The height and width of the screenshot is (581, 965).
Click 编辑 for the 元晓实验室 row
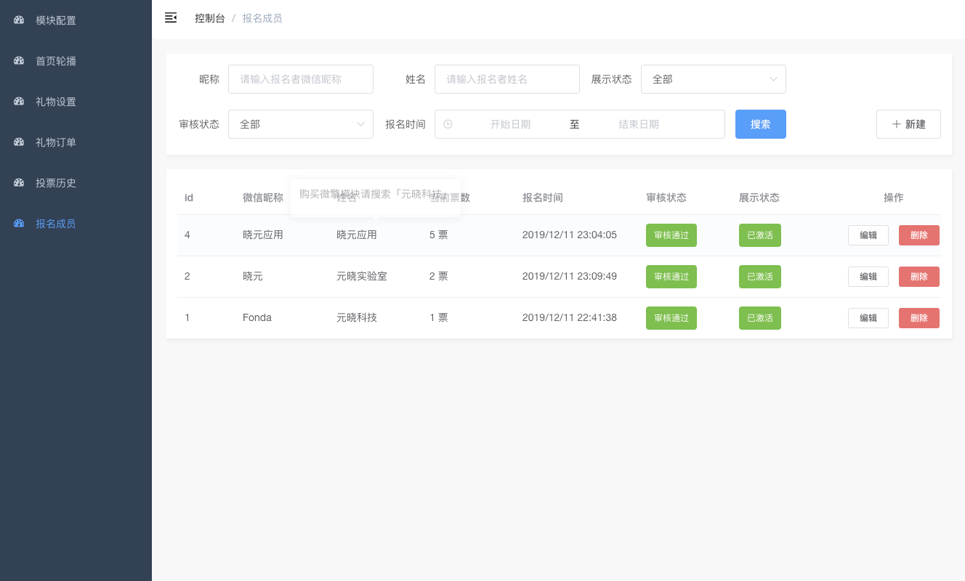tap(868, 277)
